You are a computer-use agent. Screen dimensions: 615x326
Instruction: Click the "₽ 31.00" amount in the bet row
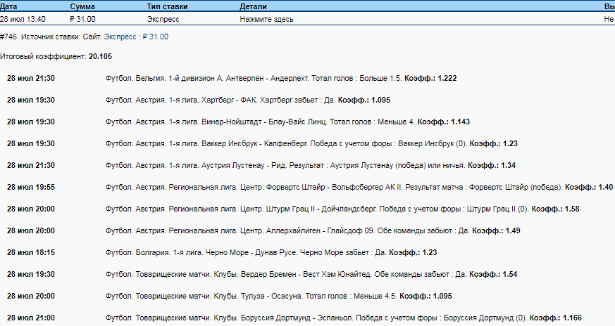pyautogui.click(x=83, y=19)
